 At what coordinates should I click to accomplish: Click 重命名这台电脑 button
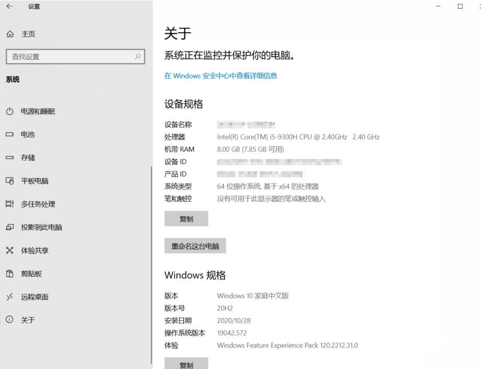pyautogui.click(x=195, y=246)
